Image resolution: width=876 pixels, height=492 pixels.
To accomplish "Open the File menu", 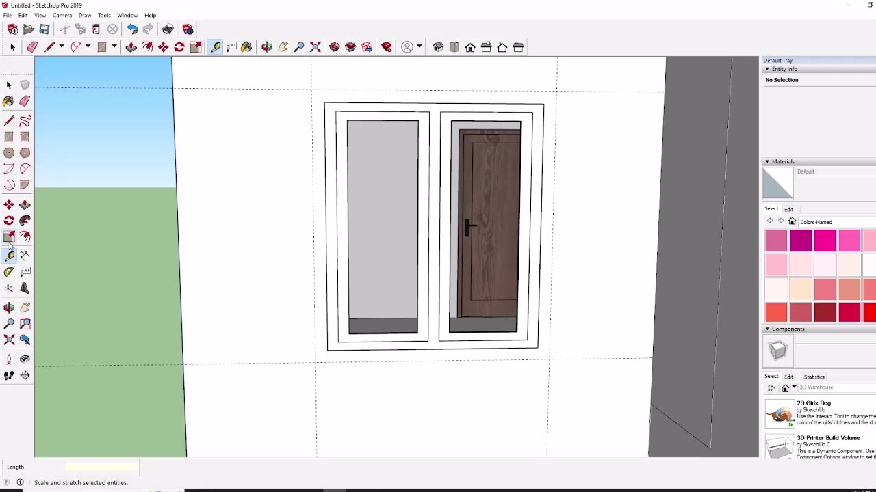I will [8, 15].
